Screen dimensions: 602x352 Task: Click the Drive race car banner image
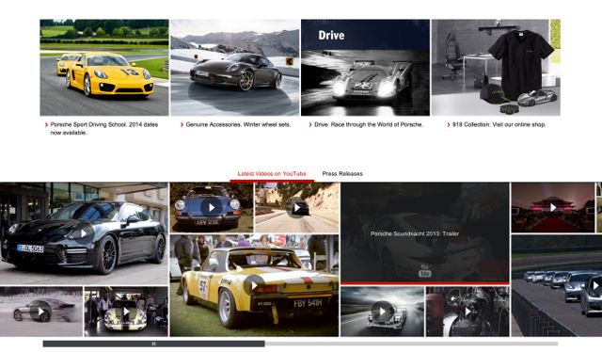click(365, 67)
